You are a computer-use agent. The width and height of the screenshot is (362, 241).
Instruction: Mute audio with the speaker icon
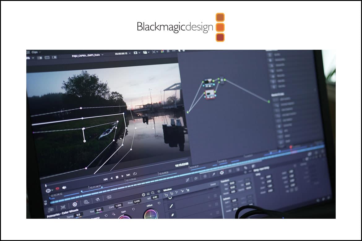[x=64, y=188]
